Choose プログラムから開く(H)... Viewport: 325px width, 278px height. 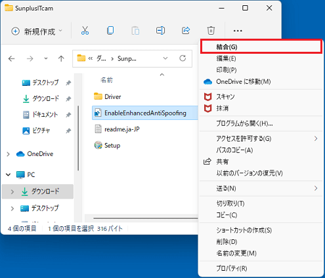pyautogui.click(x=261, y=123)
